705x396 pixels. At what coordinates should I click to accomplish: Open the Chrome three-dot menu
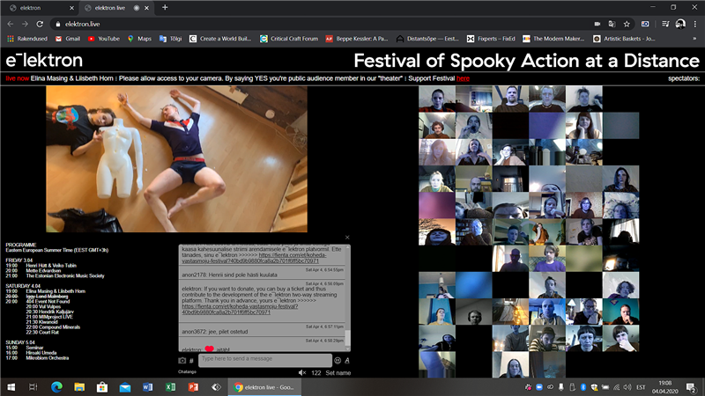pyautogui.click(x=695, y=24)
